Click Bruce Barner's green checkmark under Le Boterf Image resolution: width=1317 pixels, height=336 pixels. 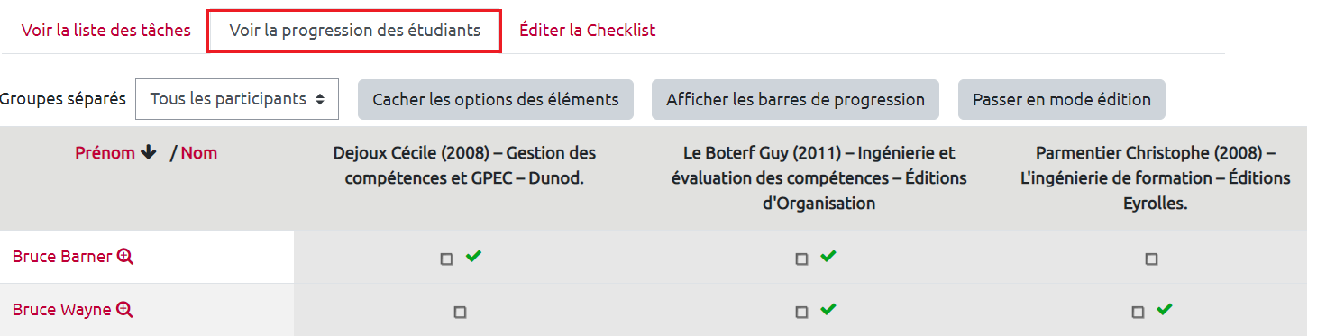[x=828, y=257]
